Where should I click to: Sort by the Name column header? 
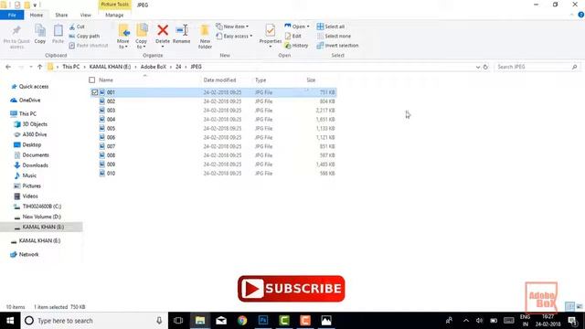pos(106,80)
